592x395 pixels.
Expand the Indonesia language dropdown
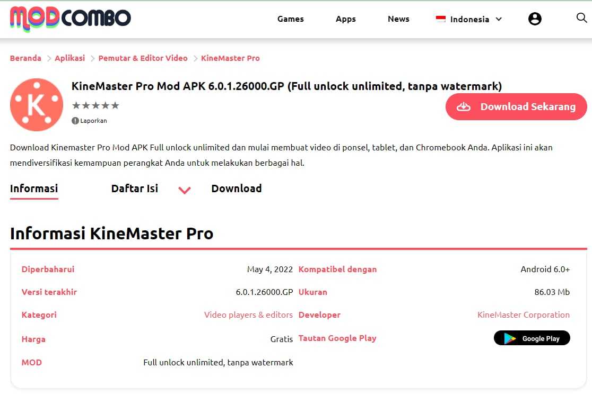click(469, 19)
